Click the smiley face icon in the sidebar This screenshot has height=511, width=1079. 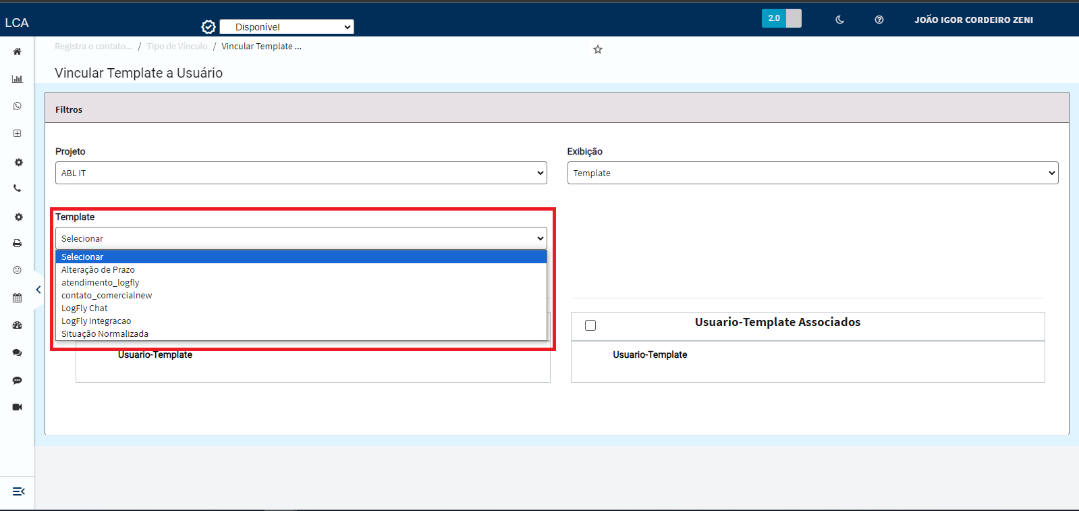[18, 270]
